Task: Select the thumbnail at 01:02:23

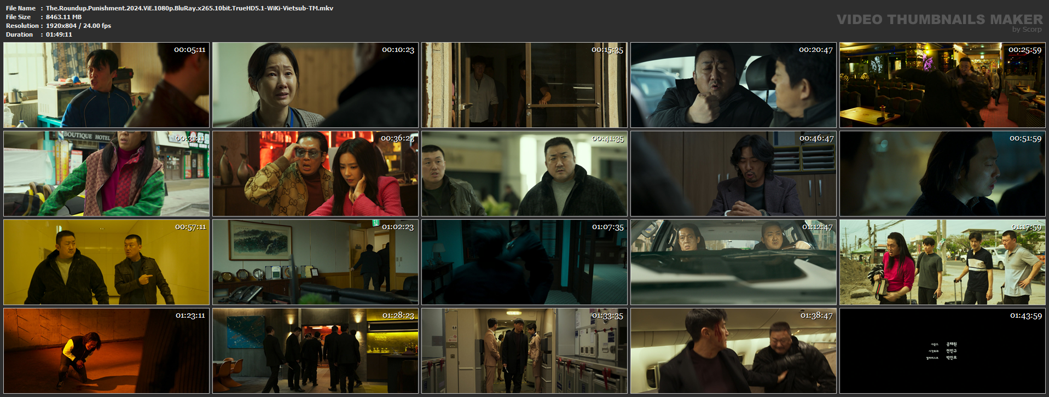Action: (315, 262)
